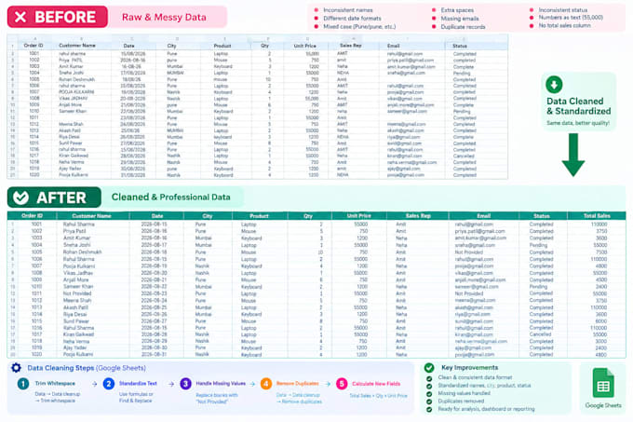Click the 'Data Cleaning Steps (Google Sheets)' heading
This screenshot has height=422, width=633.
[87, 368]
